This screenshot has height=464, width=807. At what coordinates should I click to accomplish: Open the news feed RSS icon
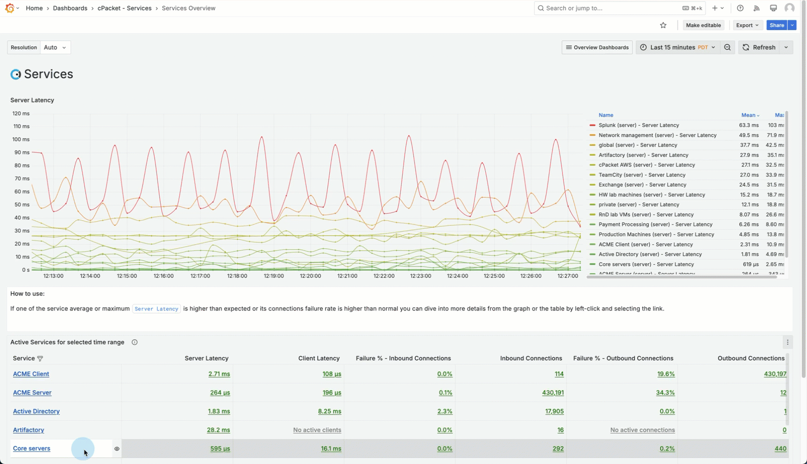(x=757, y=8)
